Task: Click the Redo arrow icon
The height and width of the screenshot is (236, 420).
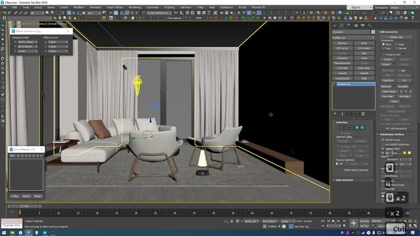Action: 9,13
